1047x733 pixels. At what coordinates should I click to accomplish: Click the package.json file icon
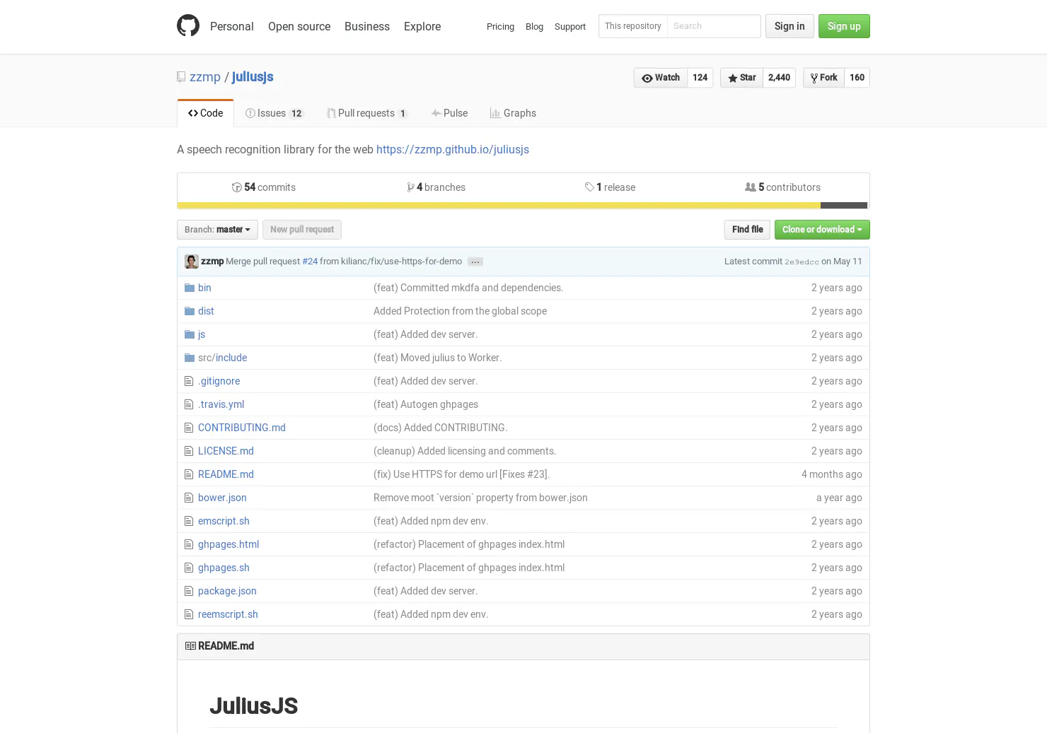[x=189, y=591]
